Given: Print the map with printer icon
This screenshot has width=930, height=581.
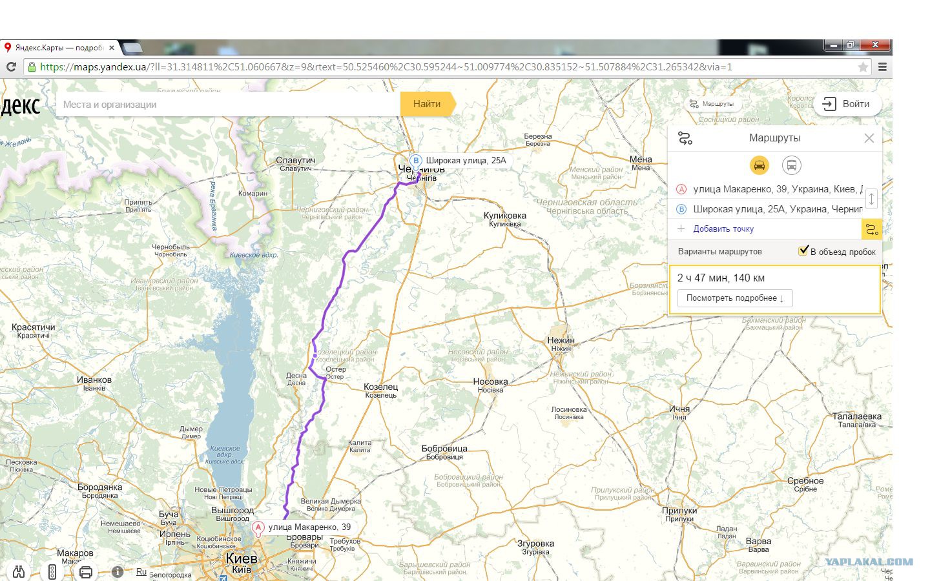Looking at the screenshot, I should [x=86, y=572].
